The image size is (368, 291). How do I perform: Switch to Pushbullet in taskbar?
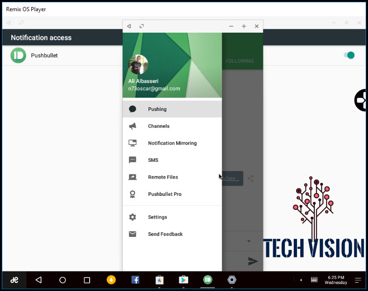click(208, 280)
